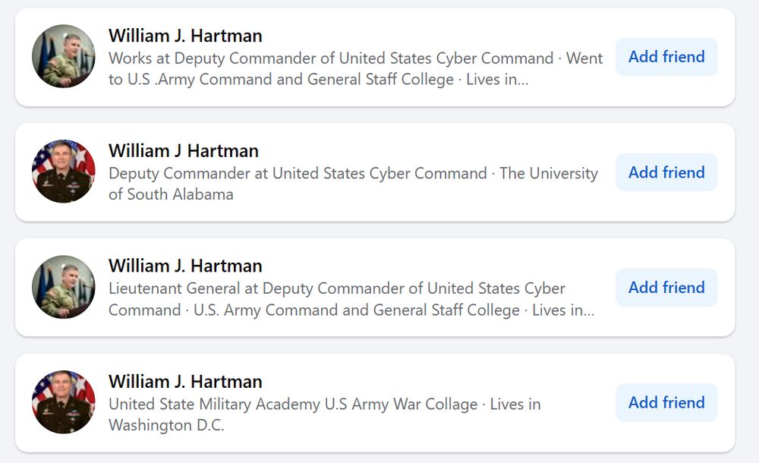Viewport: 759px width, 463px height.
Task: Click William J. Hartman name above 'Lieutenant General'
Action: [185, 266]
